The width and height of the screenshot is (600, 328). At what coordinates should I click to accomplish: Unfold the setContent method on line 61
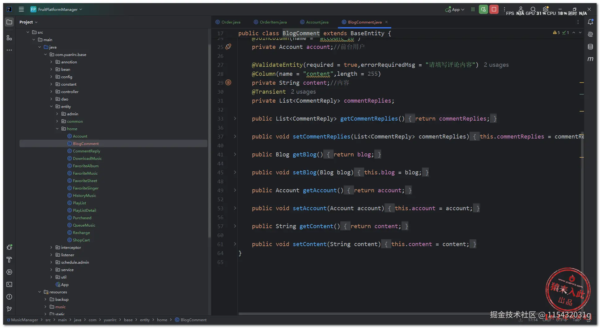(235, 244)
